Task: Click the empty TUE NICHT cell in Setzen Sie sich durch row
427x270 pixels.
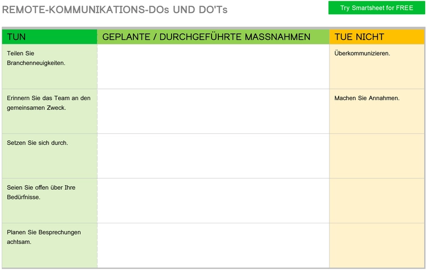Action: click(377, 156)
